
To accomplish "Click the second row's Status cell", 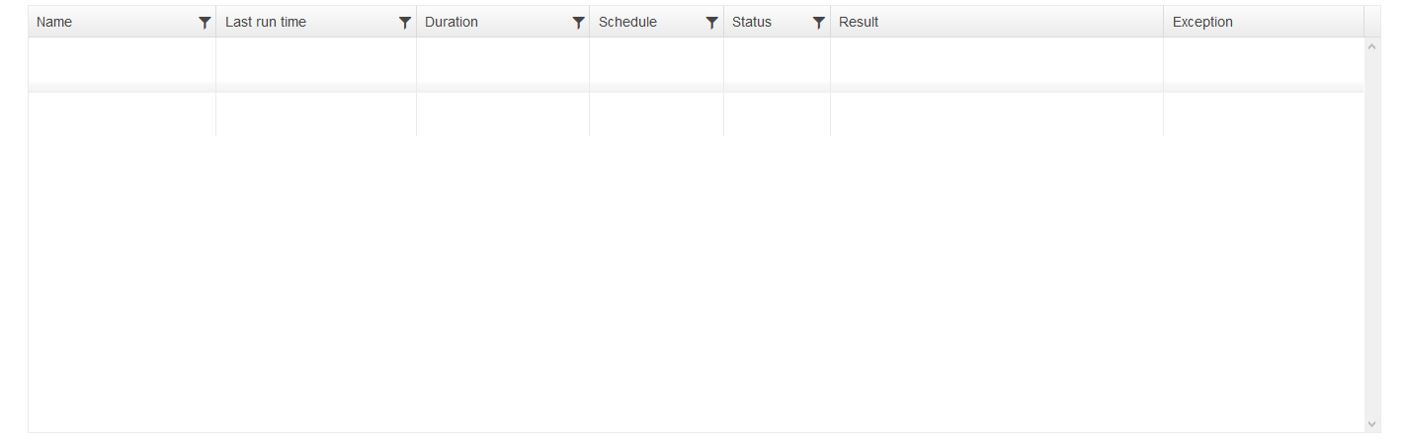I will 777,114.
